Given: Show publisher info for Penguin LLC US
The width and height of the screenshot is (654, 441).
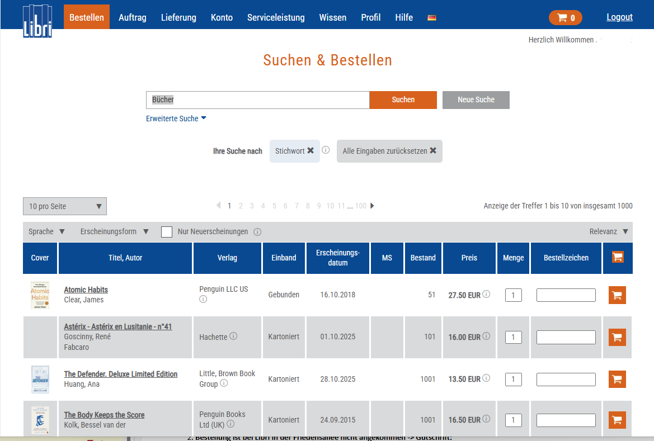Looking at the screenshot, I should point(203,299).
